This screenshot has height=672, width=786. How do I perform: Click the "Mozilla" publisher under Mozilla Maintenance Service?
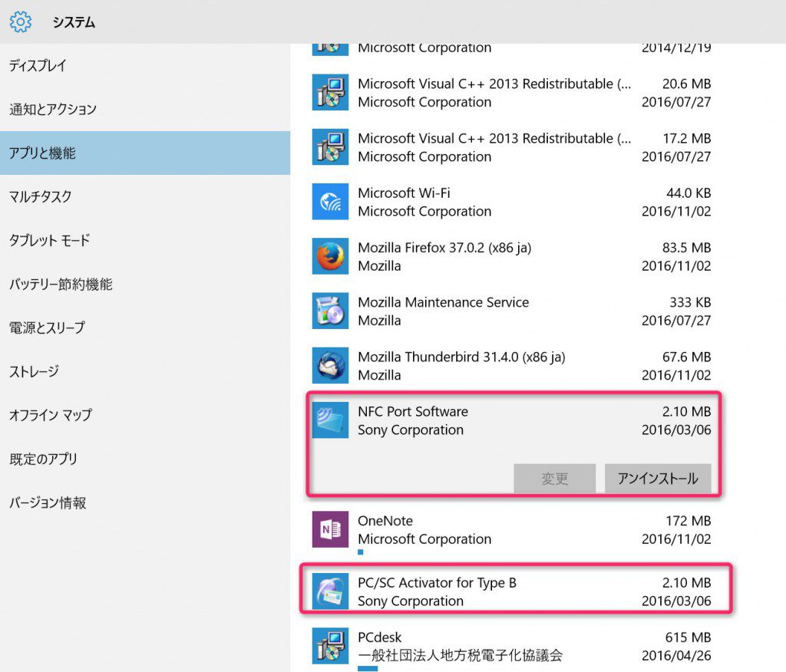(x=379, y=321)
